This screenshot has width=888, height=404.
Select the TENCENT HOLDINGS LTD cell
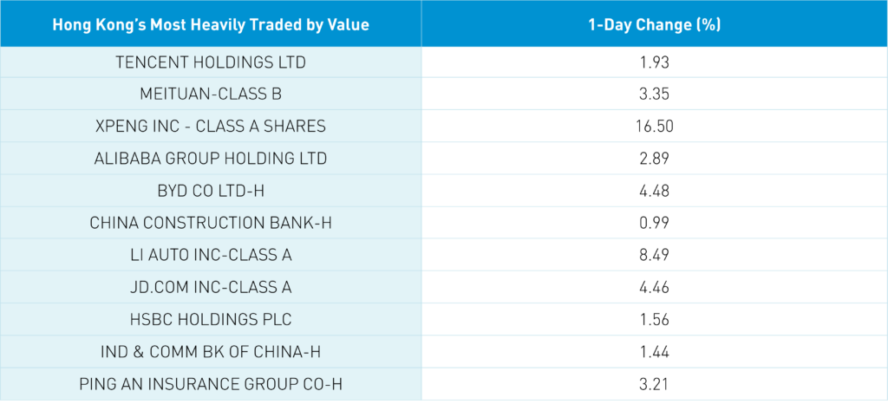[211, 62]
